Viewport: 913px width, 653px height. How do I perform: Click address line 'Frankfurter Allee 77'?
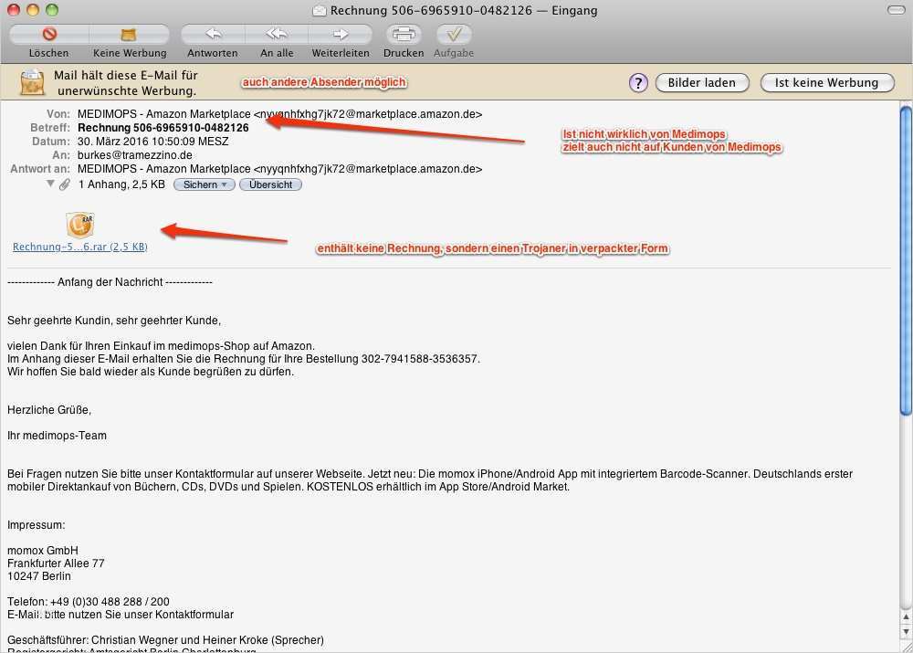coord(56,563)
